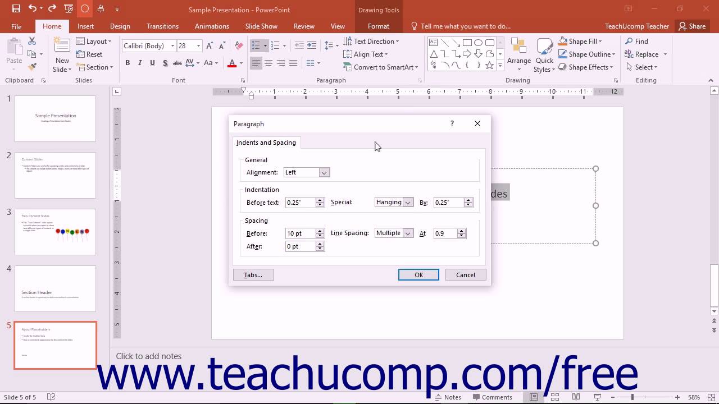Click the zoom slider handle
The image size is (719, 404).
pyautogui.click(x=632, y=397)
